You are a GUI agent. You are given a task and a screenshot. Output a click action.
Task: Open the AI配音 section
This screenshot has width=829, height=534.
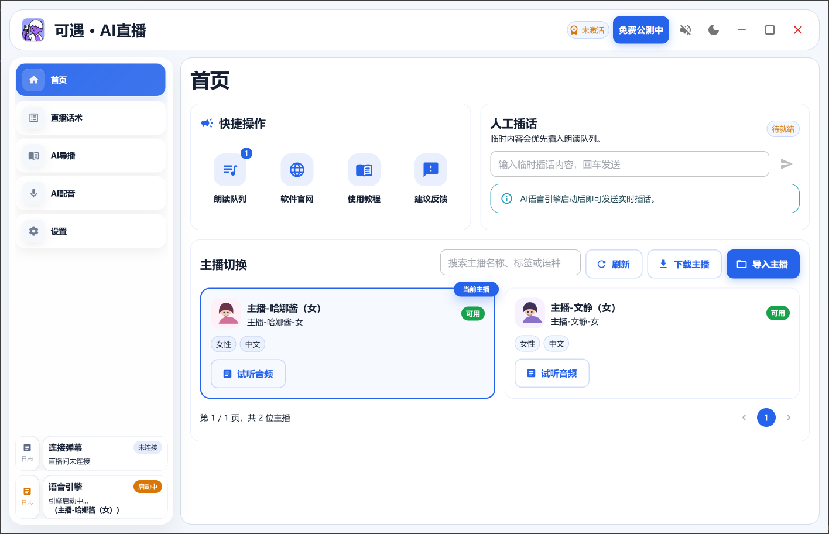click(91, 193)
